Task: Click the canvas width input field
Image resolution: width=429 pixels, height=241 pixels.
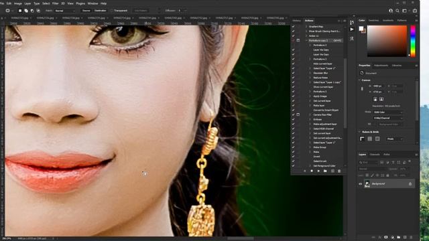Action: point(378,86)
